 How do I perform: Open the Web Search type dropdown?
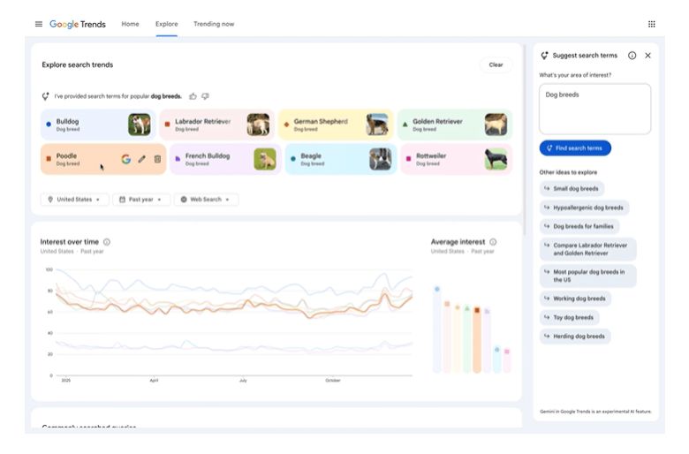(206, 200)
